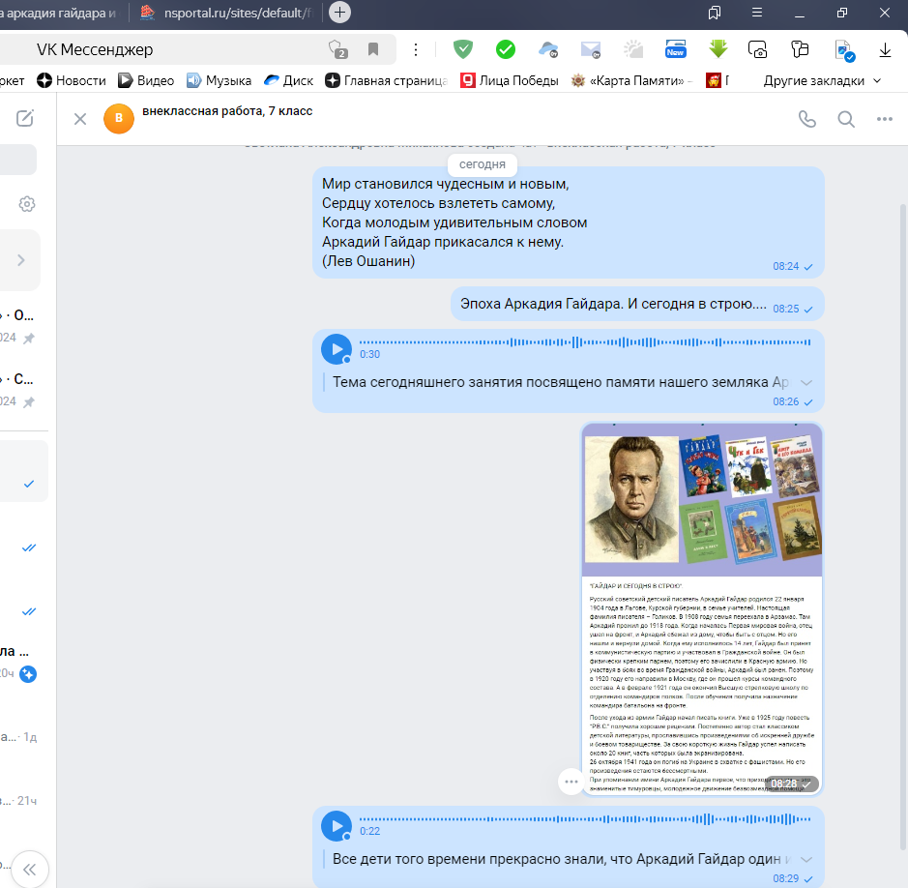Image resolution: width=908 pixels, height=888 pixels.
Task: Click the bookmark flag in address bar
Action: (373, 49)
